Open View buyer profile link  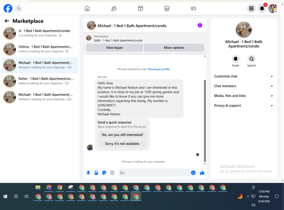pos(158,69)
